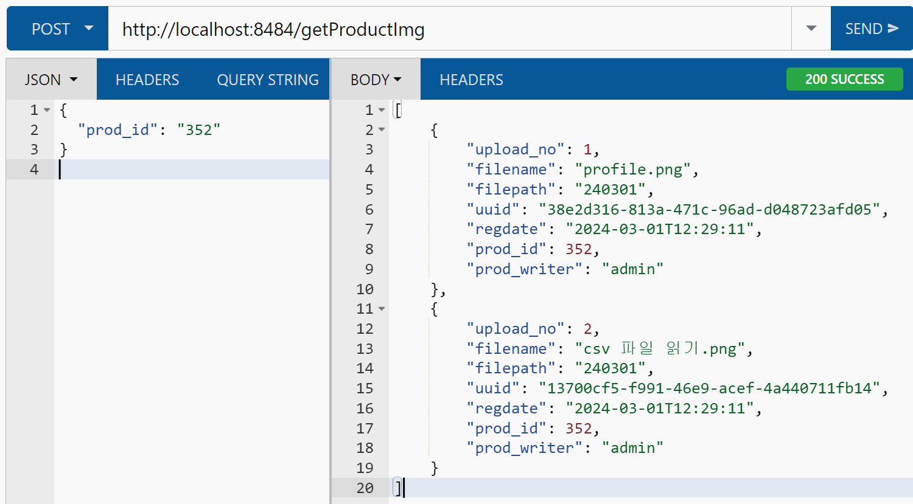913x504 pixels.
Task: Click line number 10 in response gutter
Action: point(365,289)
